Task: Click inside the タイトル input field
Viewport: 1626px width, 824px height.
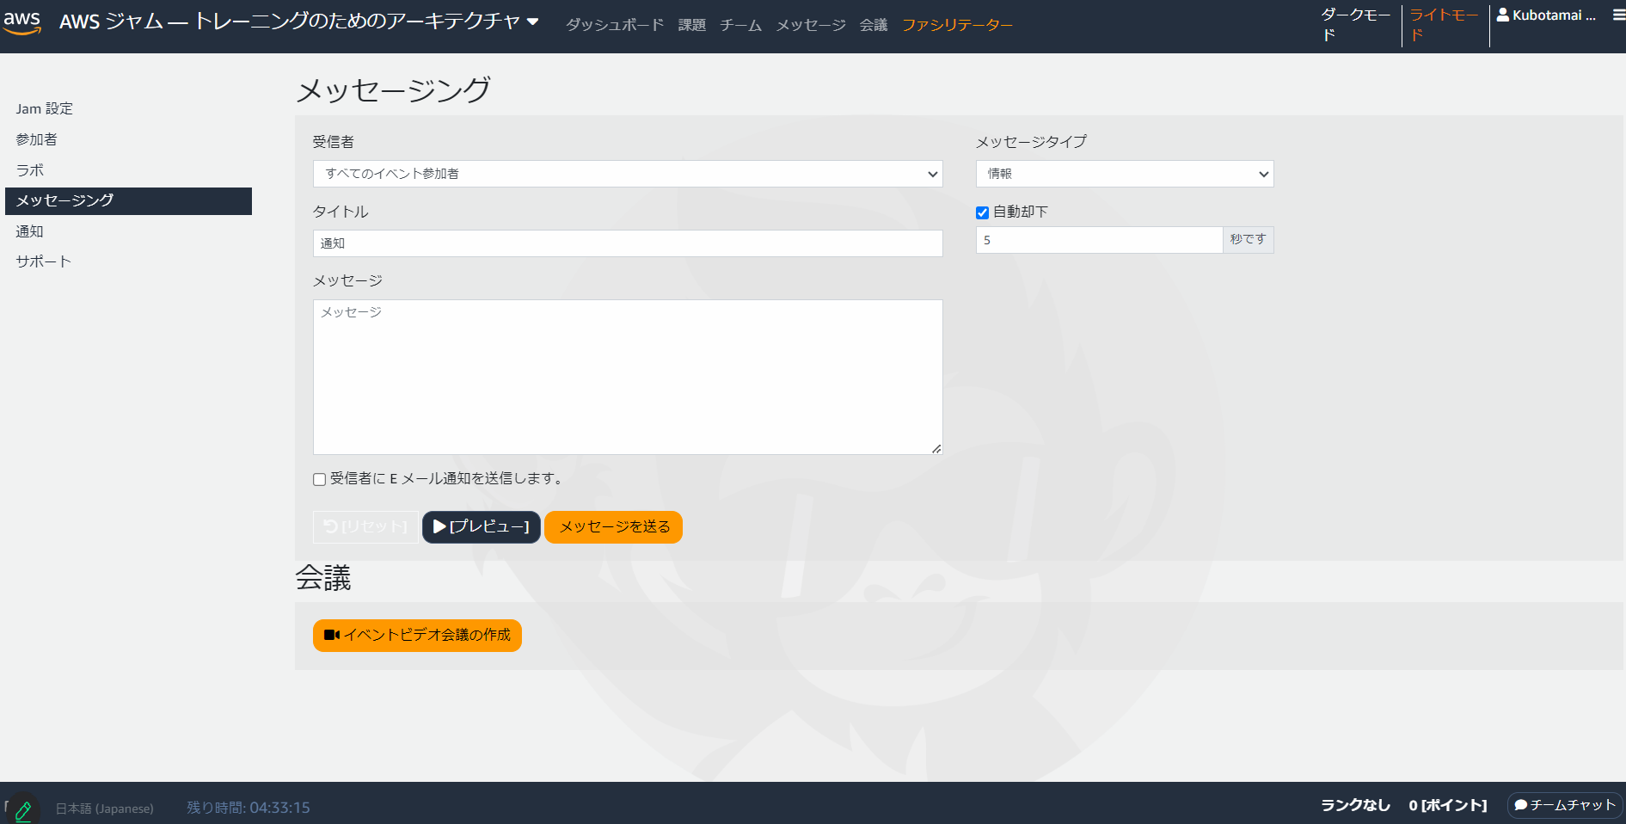Action: [627, 243]
